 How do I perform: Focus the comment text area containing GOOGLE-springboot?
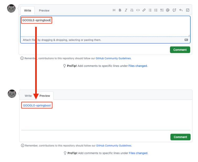click(x=105, y=26)
